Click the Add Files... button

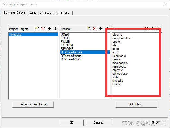(x=136, y=104)
